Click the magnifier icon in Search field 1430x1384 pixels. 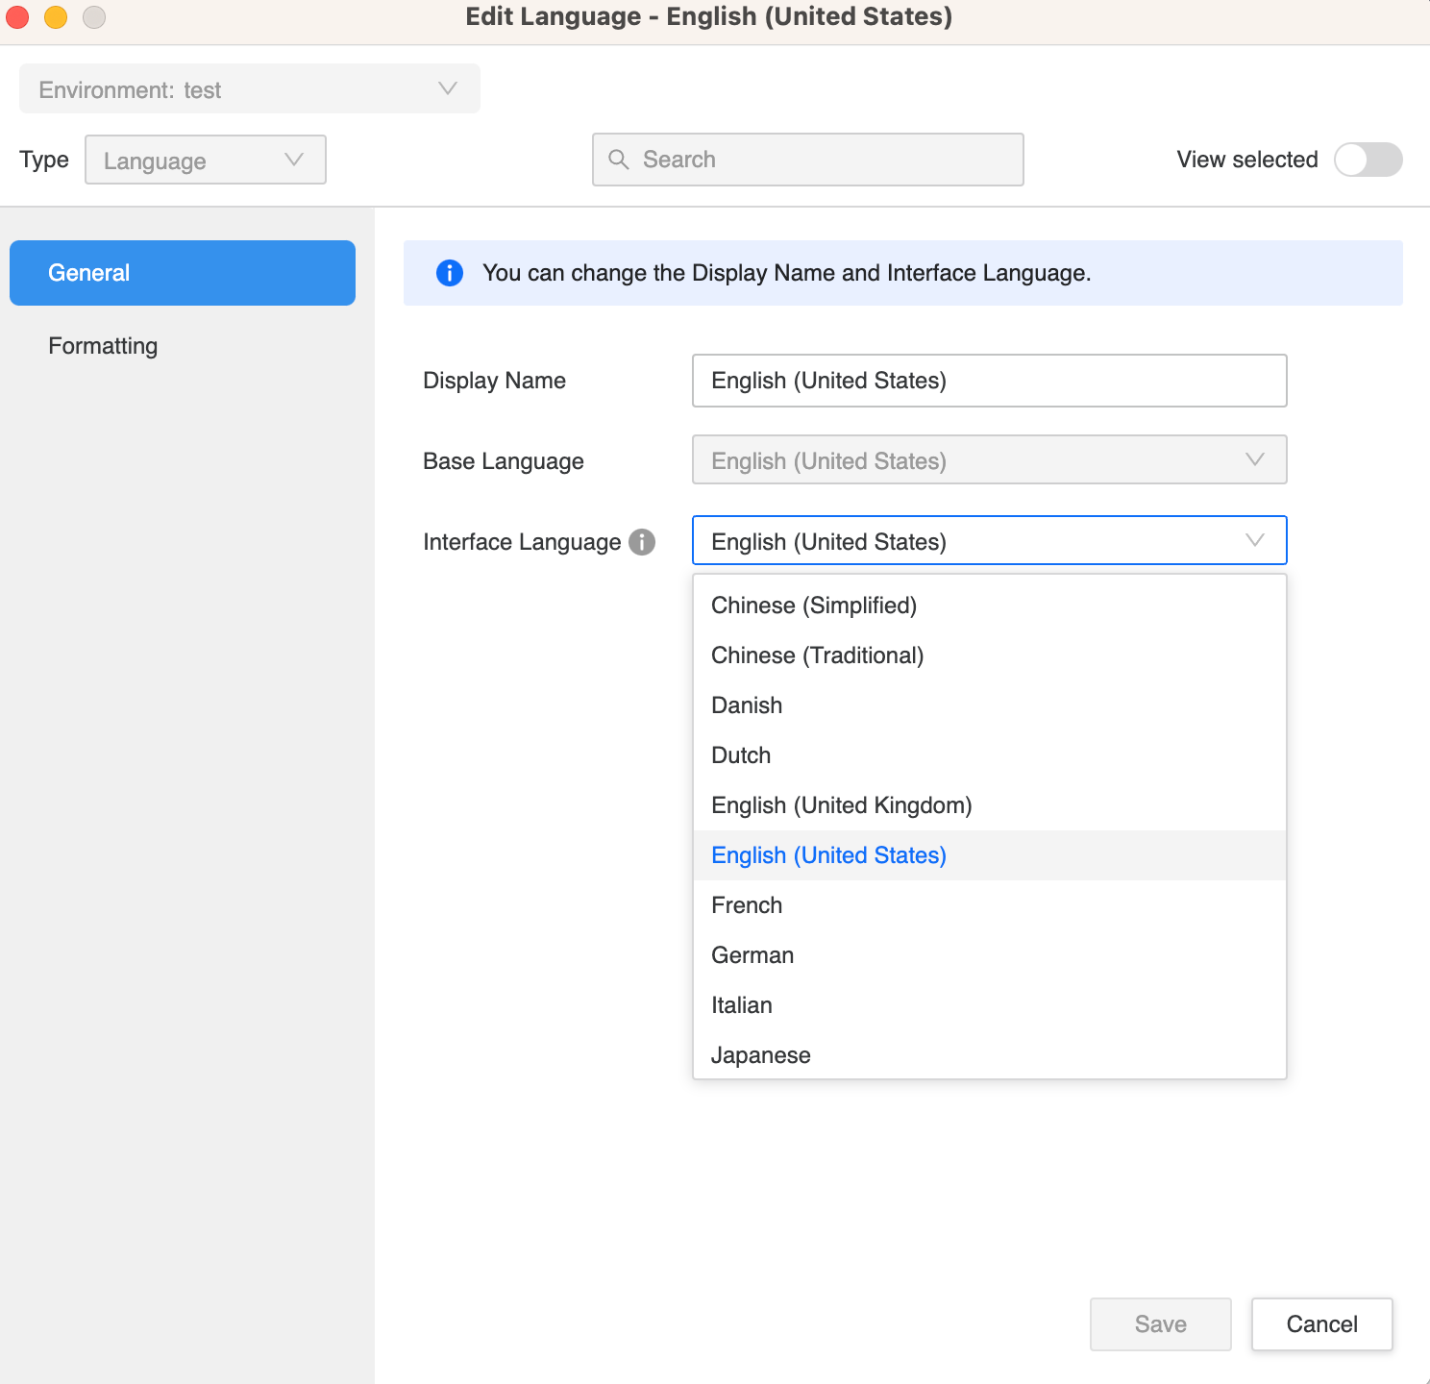[619, 160]
